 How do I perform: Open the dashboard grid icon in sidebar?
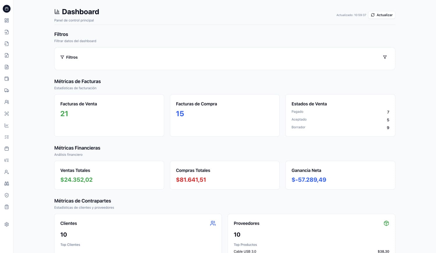(7, 20)
